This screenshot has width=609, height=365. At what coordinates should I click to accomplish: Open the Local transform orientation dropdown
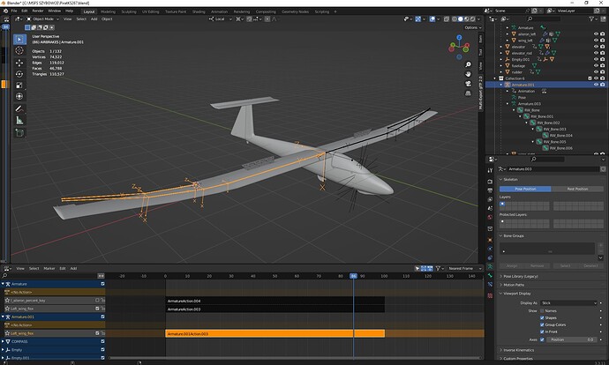tap(221, 19)
